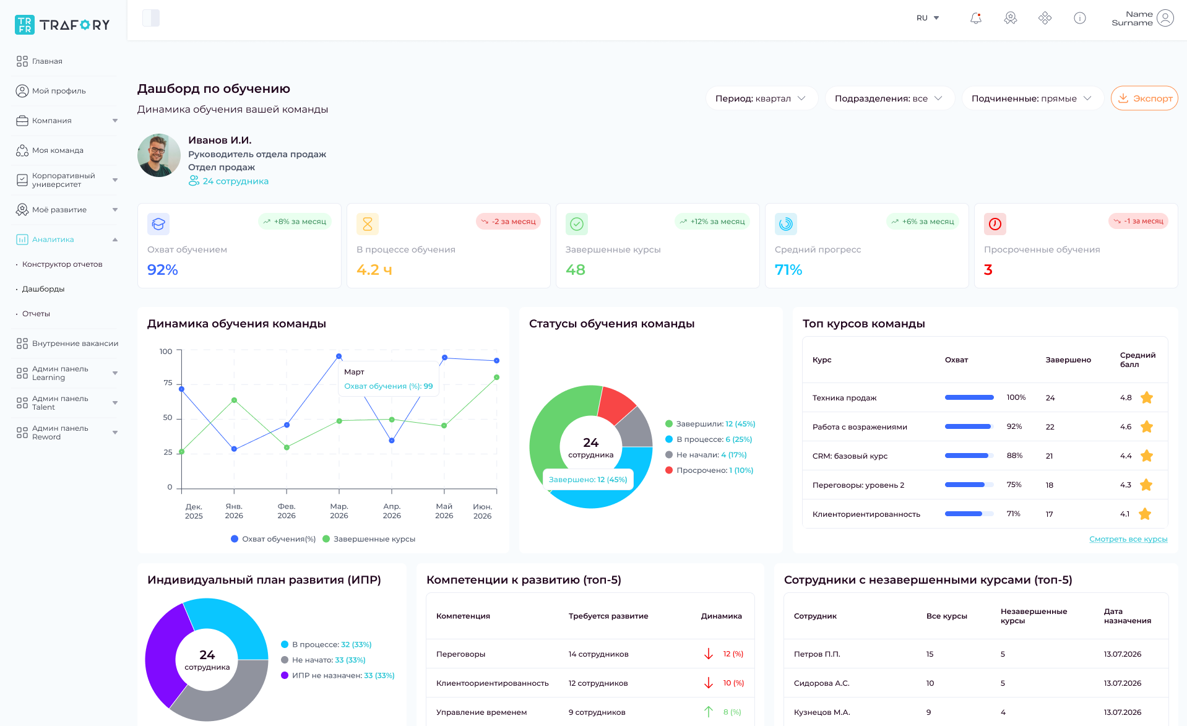The image size is (1187, 726).
Task: Click the graduation cap coverage icon
Action: [x=158, y=224]
